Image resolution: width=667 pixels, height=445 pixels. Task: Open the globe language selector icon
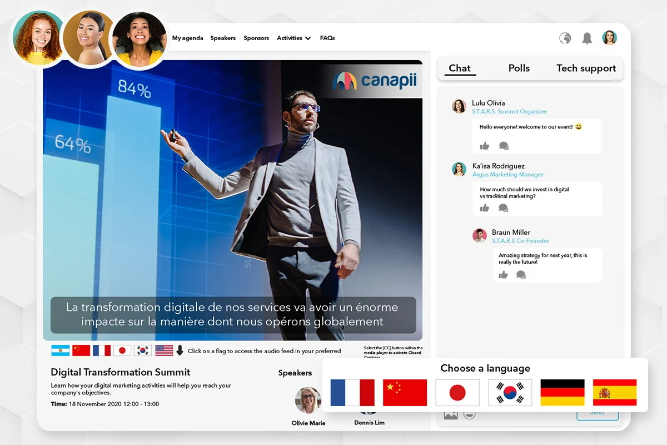565,38
